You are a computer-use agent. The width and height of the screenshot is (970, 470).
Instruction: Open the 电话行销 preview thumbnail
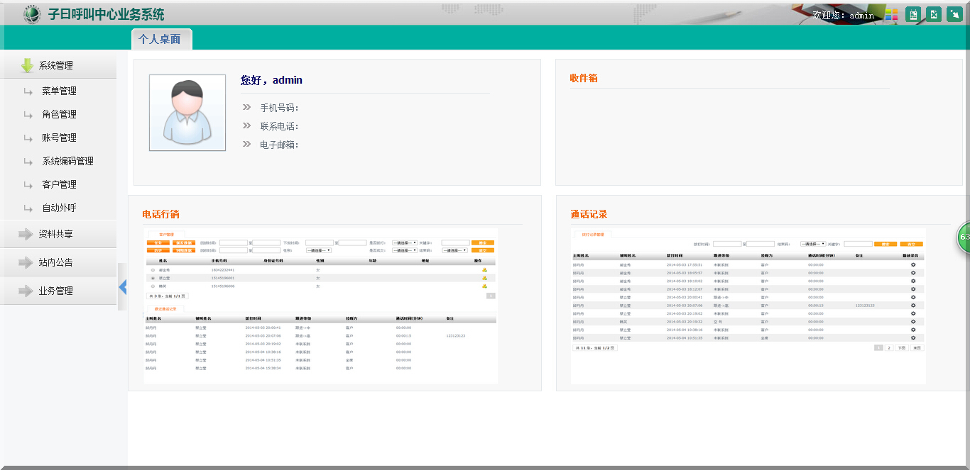tap(320, 306)
